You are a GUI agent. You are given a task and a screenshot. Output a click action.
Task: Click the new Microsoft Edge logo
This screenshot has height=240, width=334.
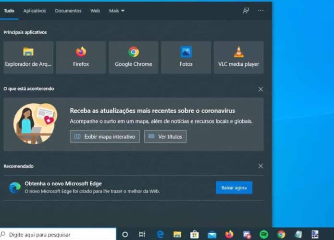coord(15,188)
